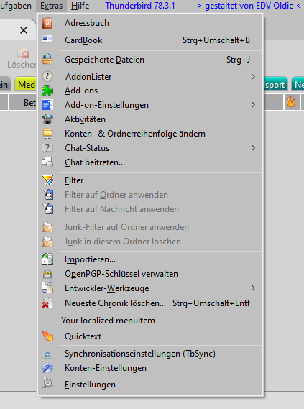Open the Hilfe menu
The height and width of the screenshot is (409, 304).
80,6
